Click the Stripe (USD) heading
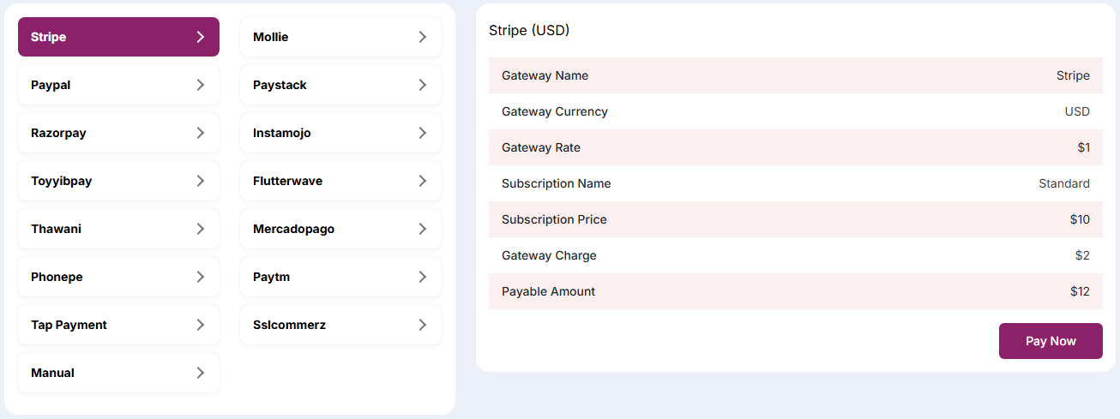 point(529,30)
